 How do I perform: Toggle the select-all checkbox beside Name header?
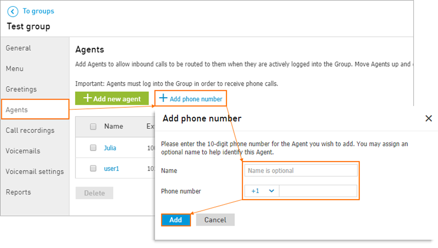point(93,127)
